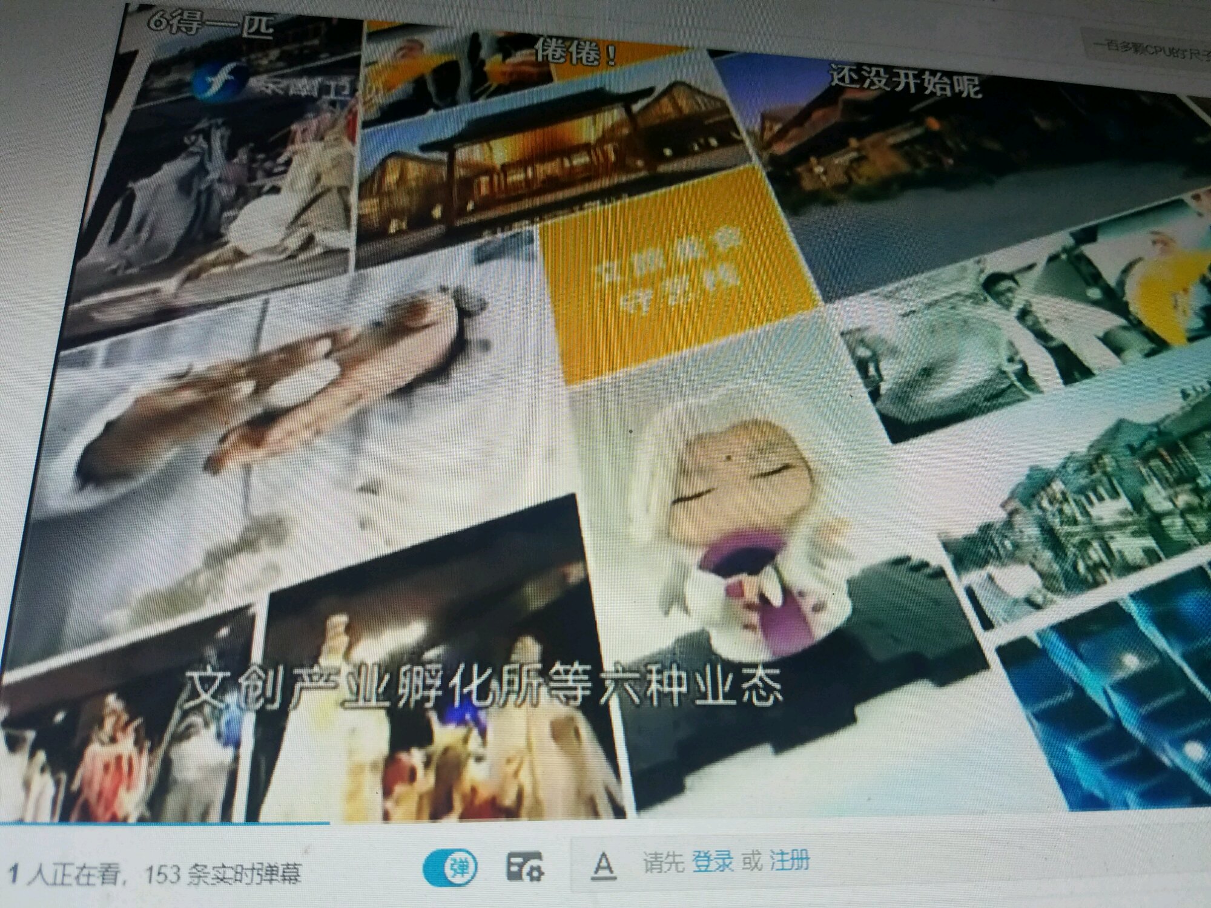Open the danmaku display settings icon
The height and width of the screenshot is (908, 1211).
coord(524,867)
